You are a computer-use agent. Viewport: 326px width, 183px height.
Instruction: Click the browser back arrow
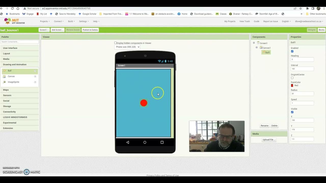coord(2,8)
